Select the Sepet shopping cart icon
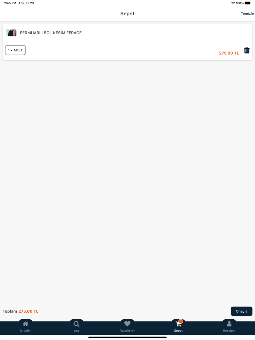 tap(178, 324)
